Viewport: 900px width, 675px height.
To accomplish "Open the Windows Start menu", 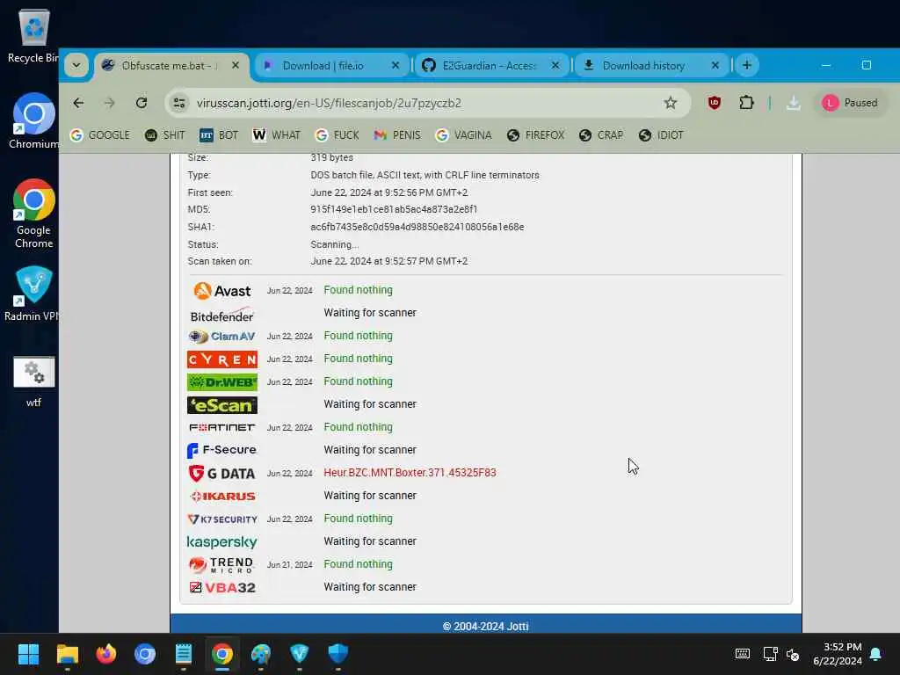I will 28,654.
